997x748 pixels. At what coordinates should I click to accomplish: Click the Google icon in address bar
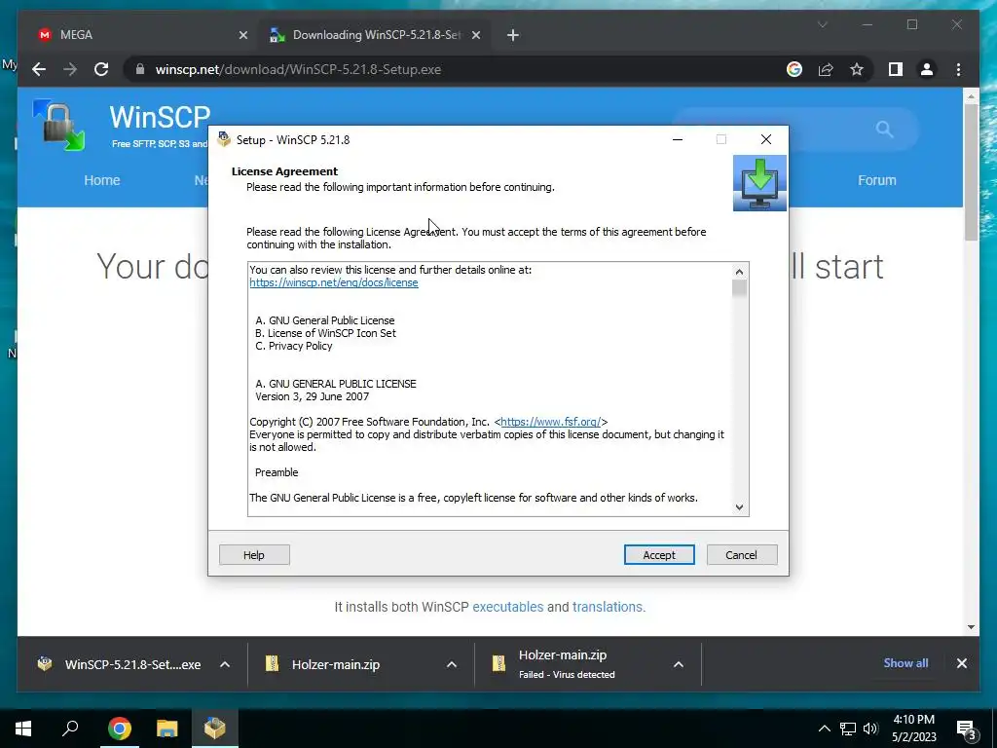point(794,69)
